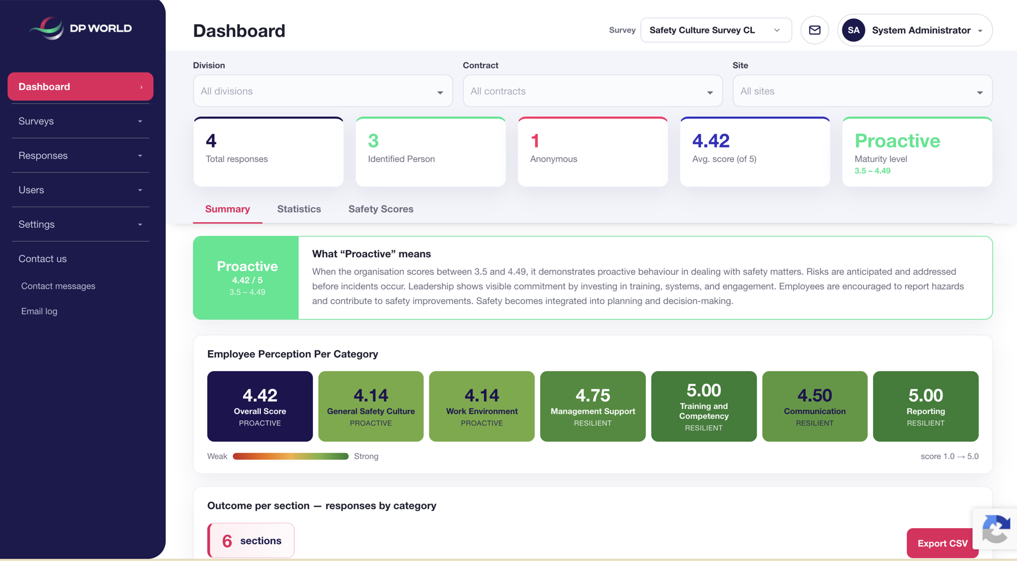Open the All contracts dropdown
The height and width of the screenshot is (561, 1017).
[x=593, y=91]
